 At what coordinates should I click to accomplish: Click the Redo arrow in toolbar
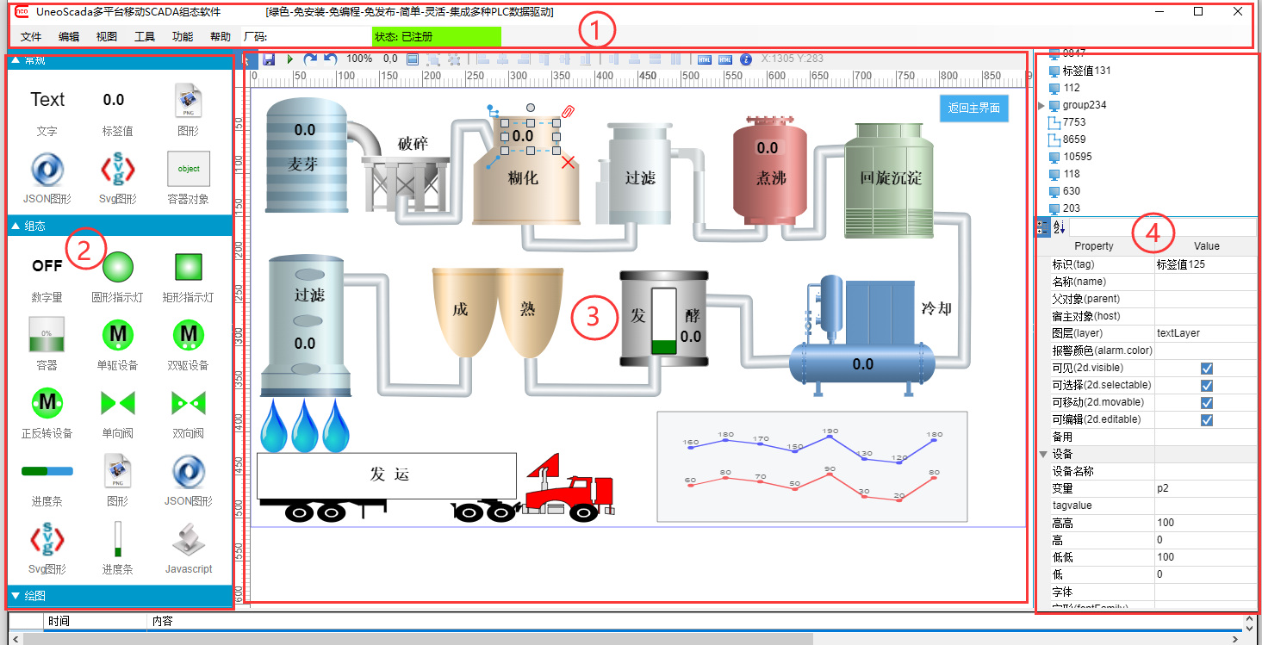click(311, 59)
